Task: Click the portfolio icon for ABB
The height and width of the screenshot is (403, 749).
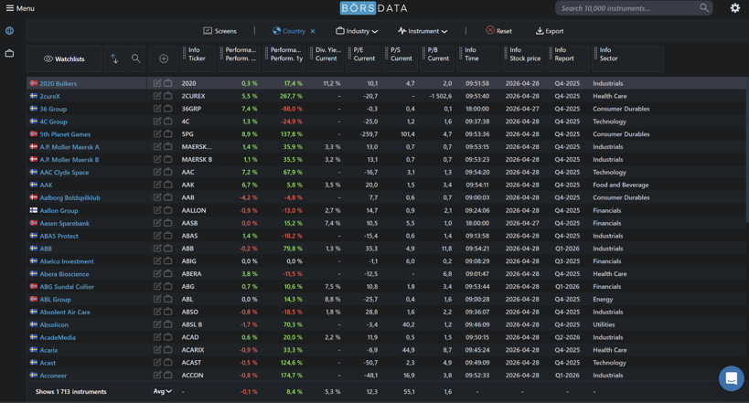Action: point(168,249)
